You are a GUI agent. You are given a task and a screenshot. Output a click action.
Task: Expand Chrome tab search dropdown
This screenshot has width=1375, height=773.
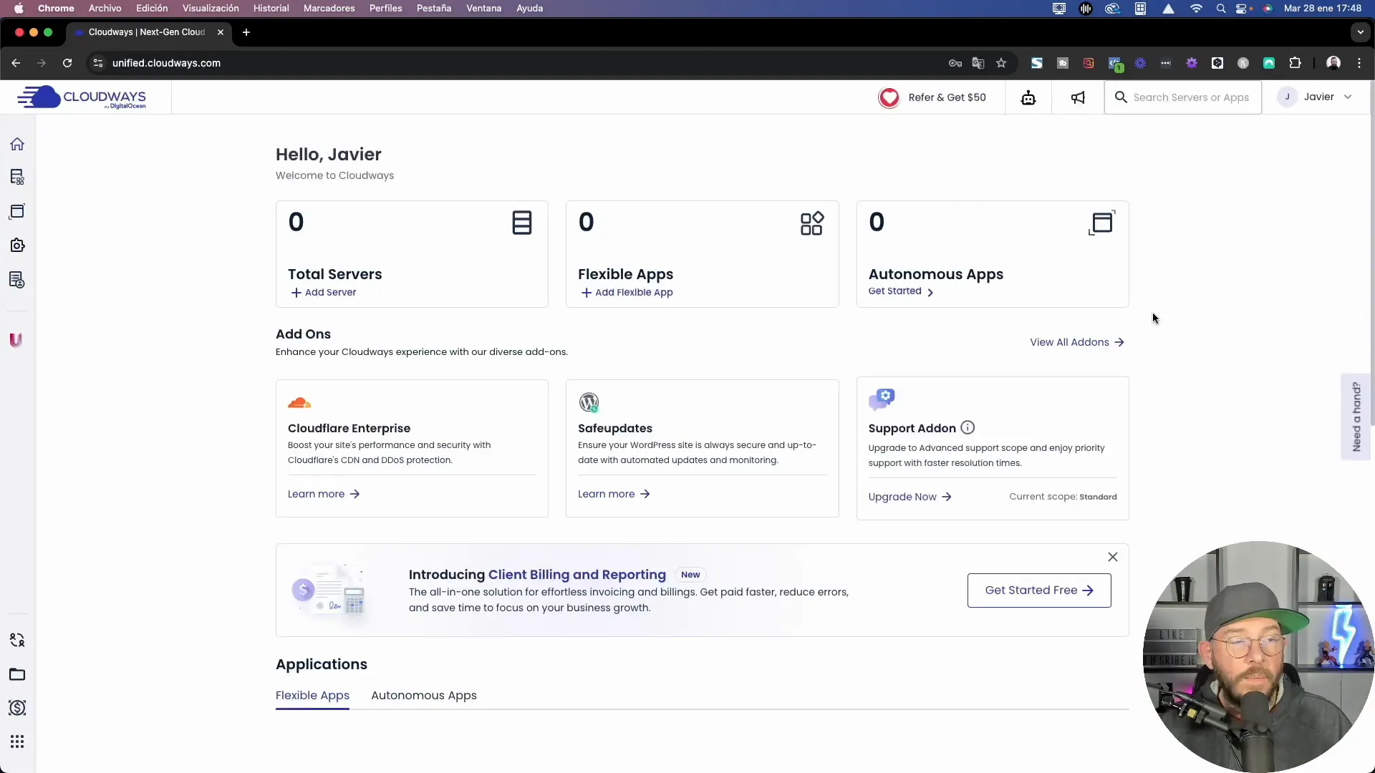point(1360,32)
